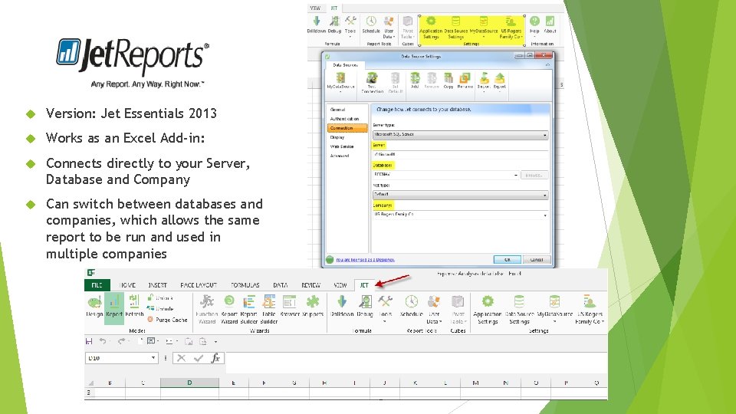Open Application Settings in the large Excel ribbon

[x=488, y=310]
